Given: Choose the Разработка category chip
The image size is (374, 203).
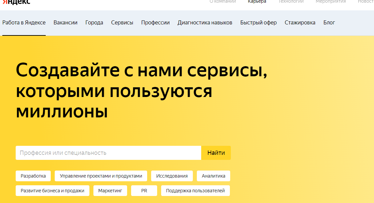Looking at the screenshot, I should pos(33,176).
